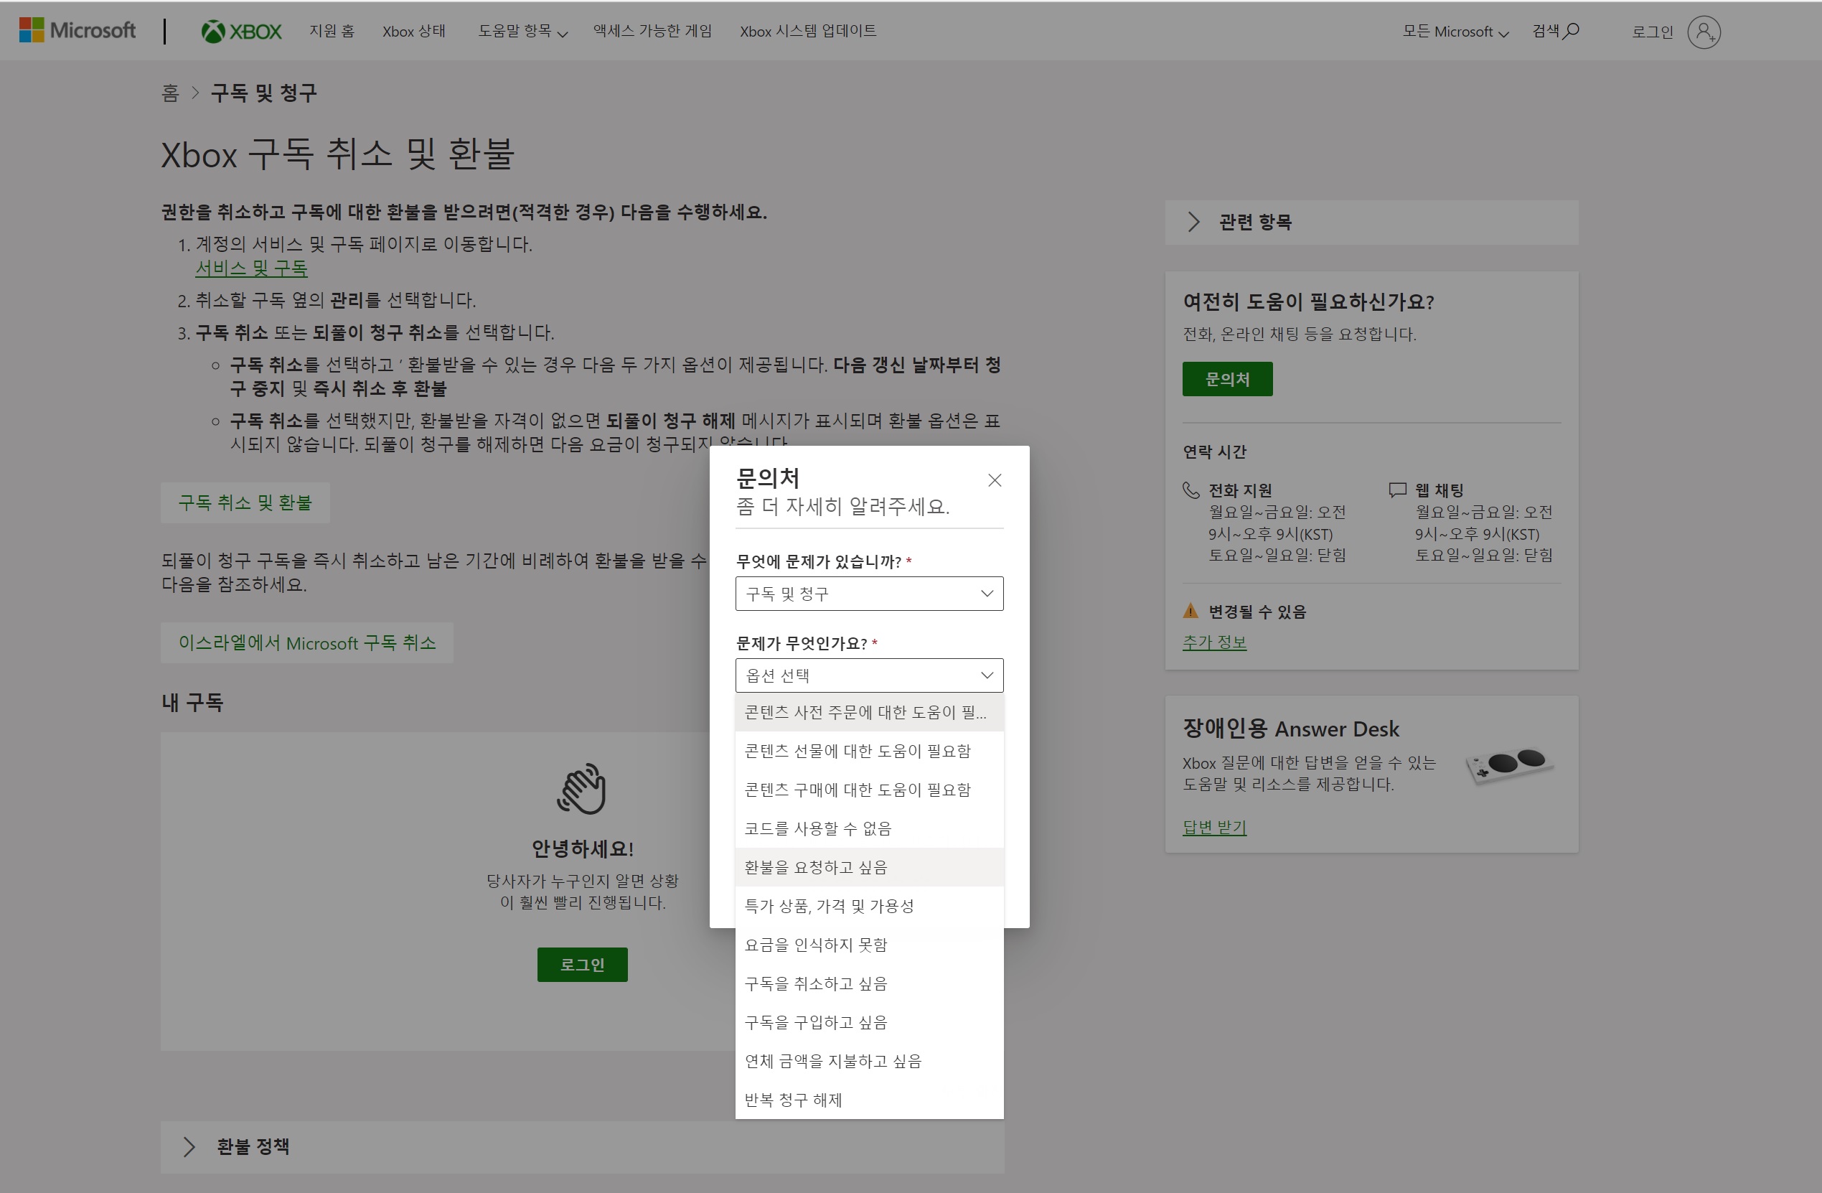1822x1193 pixels.
Task: Click the 전화 지원 heading text
Action: coord(1240,490)
